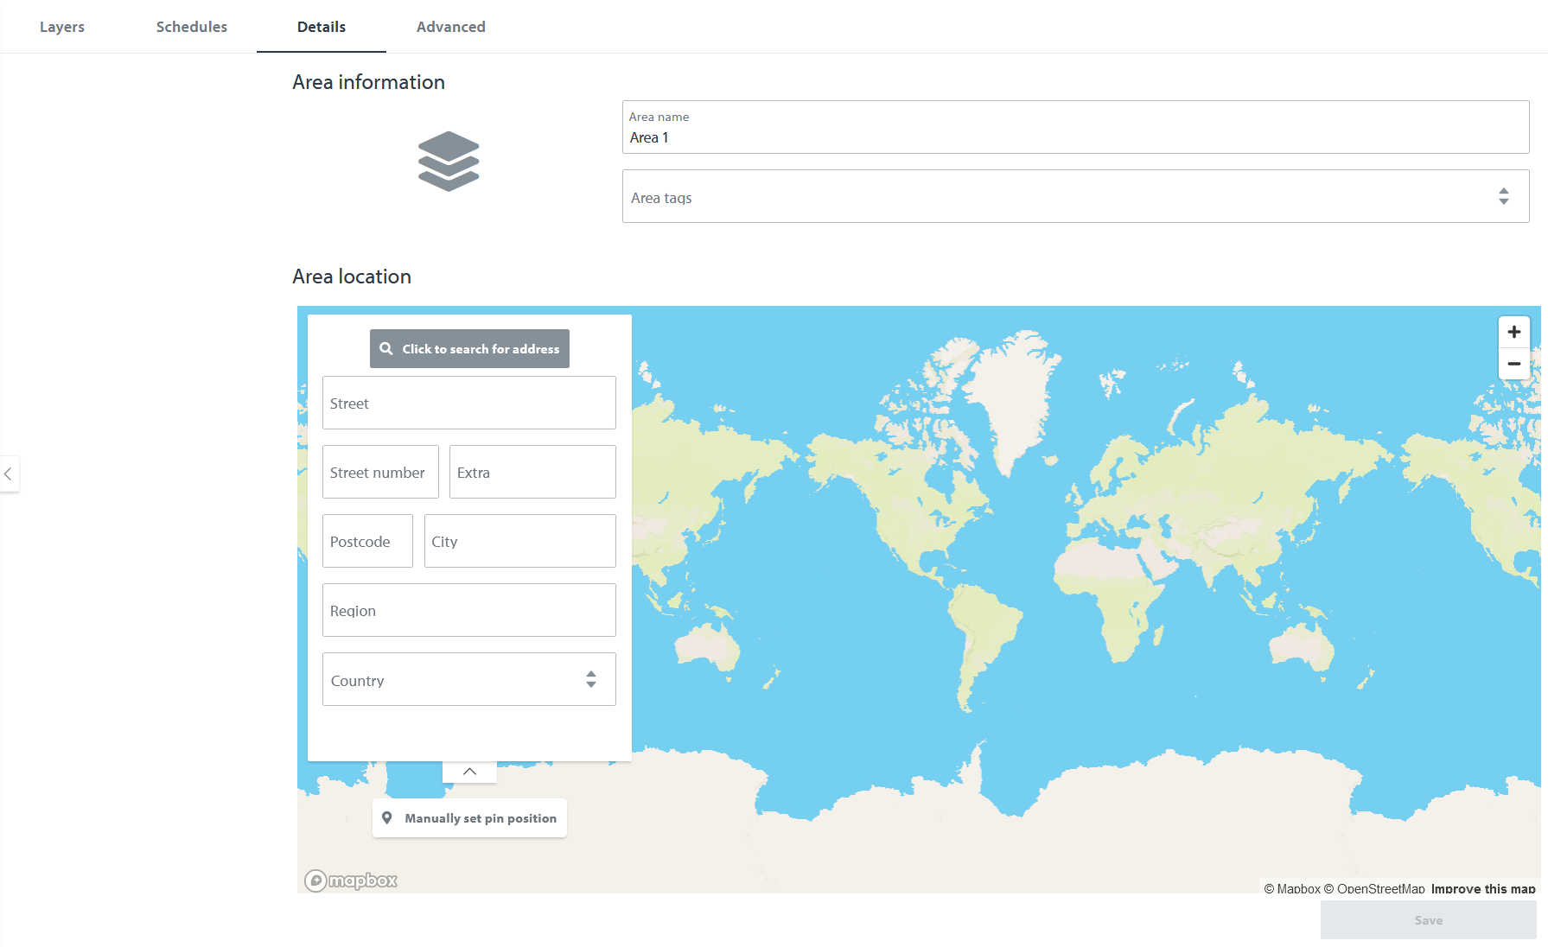Click the Postcode input field
Image resolution: width=1548 pixels, height=947 pixels.
point(367,542)
